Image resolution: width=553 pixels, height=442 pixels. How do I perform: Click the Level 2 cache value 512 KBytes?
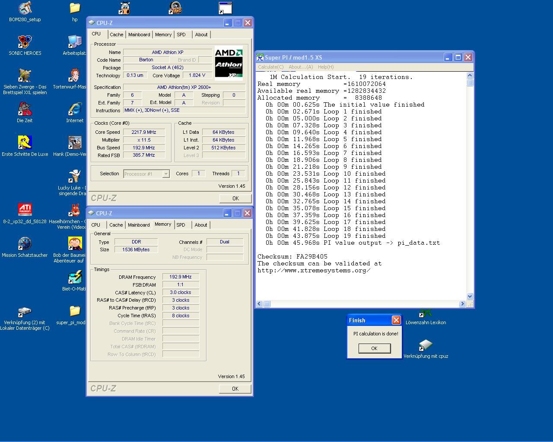pos(224,148)
